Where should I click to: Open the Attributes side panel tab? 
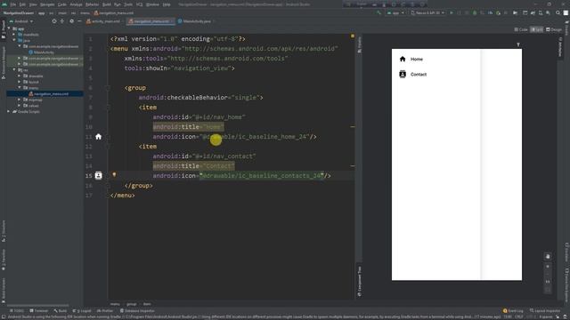pos(560,46)
